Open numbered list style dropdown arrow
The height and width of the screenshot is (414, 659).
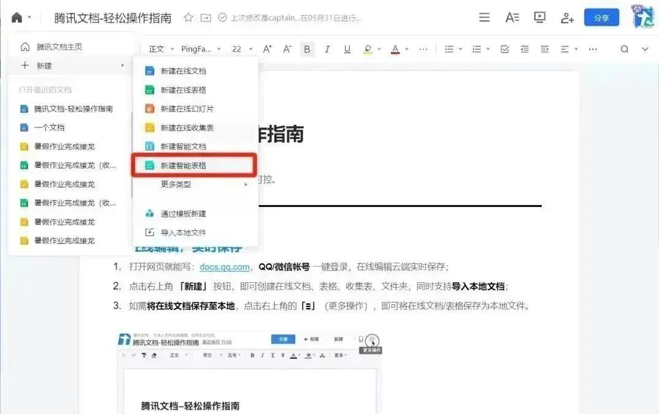[x=488, y=49]
